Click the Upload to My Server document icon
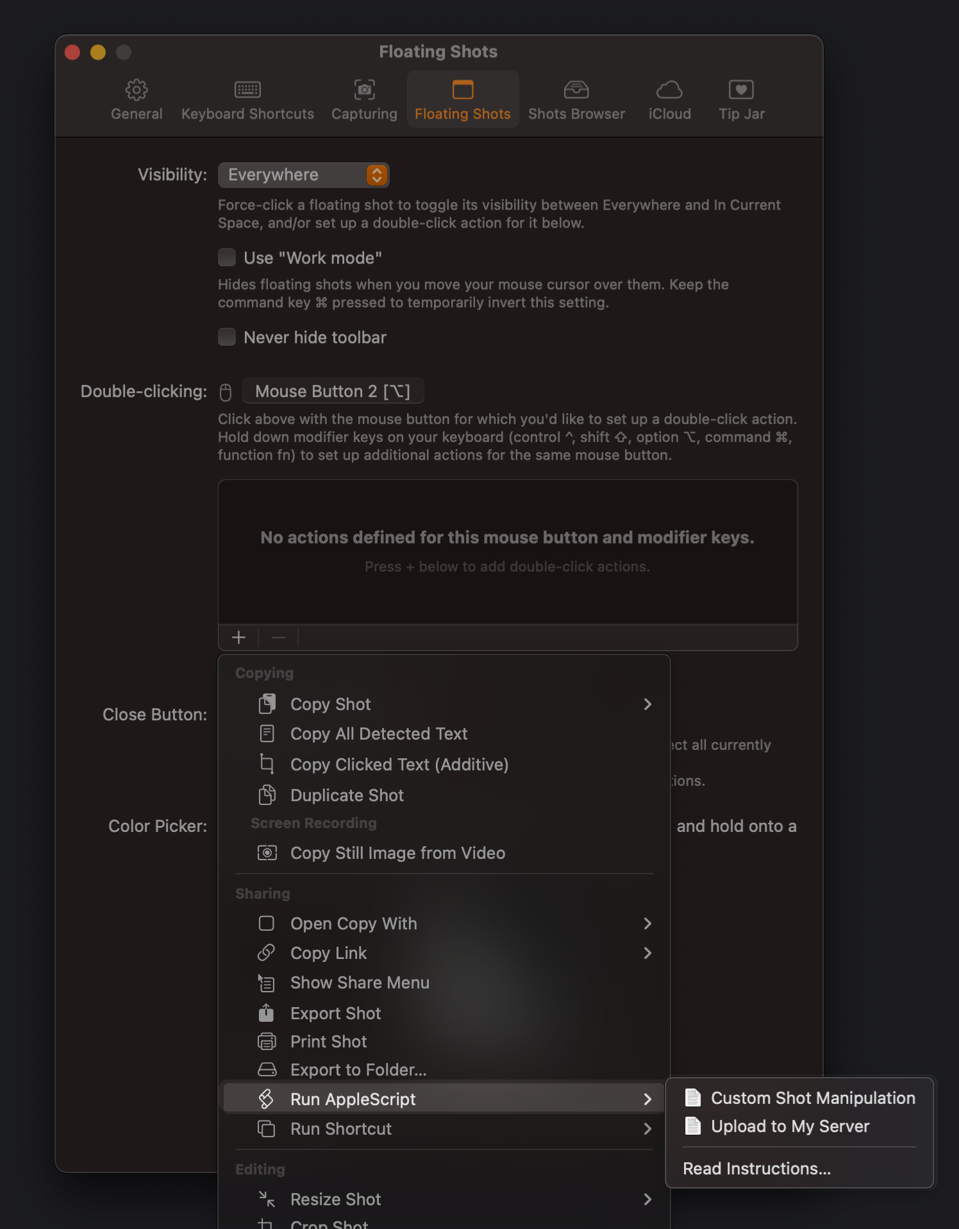Screen dimensions: 959x1229 pyautogui.click(x=693, y=1126)
